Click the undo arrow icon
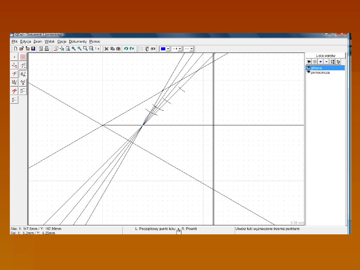Viewport: 360px width, 270px height. click(126, 49)
